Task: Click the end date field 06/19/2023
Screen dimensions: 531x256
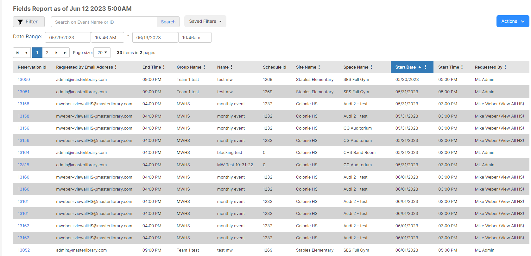Action: [x=155, y=37]
